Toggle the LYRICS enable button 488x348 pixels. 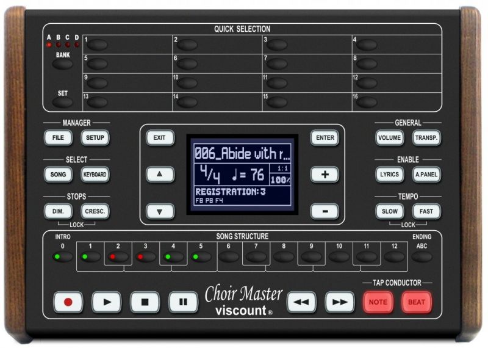coord(389,174)
